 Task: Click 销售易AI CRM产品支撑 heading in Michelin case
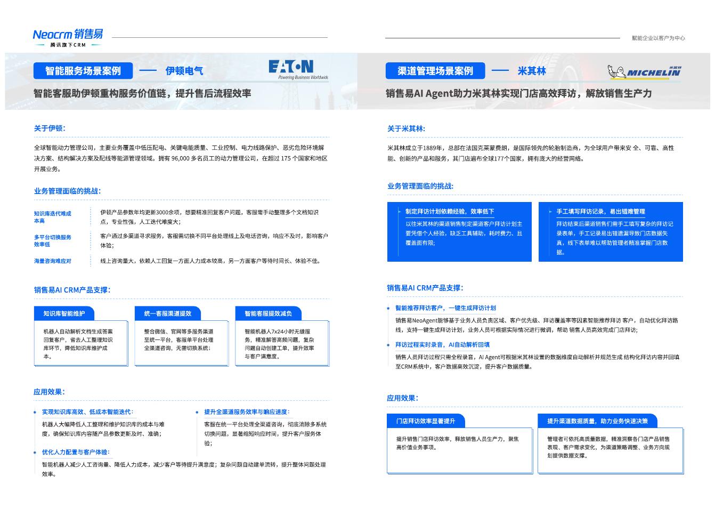pyautogui.click(x=425, y=288)
